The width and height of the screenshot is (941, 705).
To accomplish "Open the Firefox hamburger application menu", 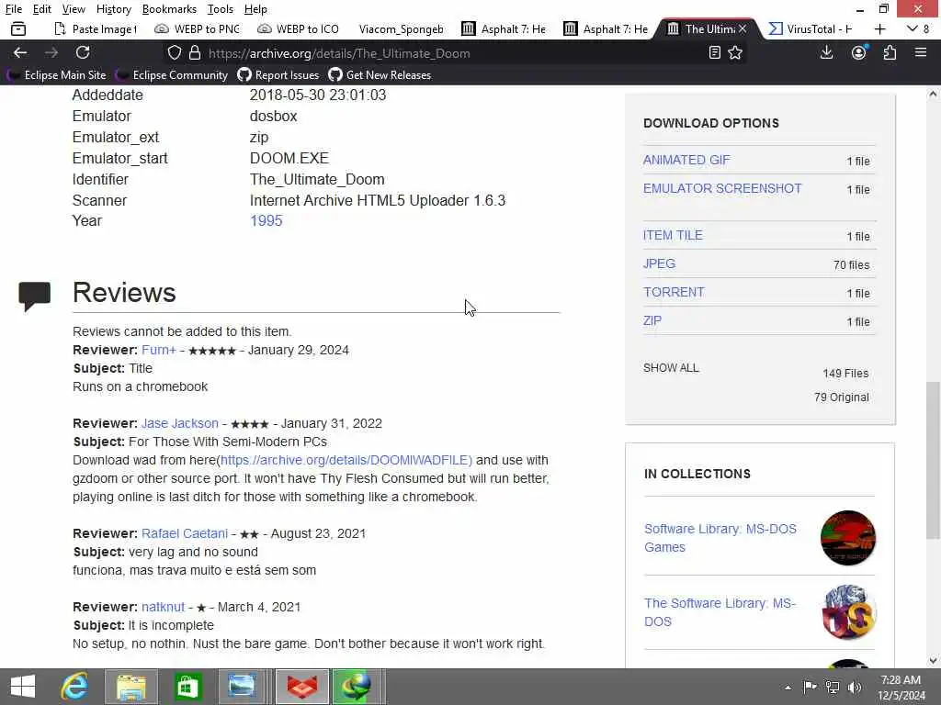I will click(x=921, y=52).
